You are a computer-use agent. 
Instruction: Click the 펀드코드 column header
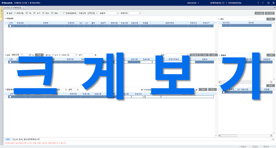[x=226, y=23]
